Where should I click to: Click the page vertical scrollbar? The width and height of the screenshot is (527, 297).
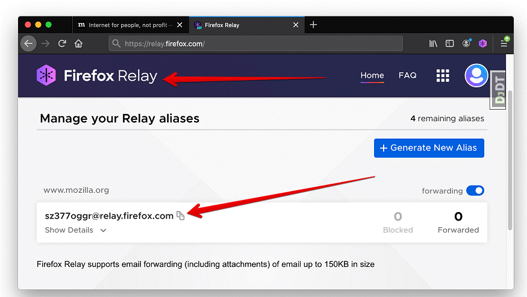pos(510,160)
